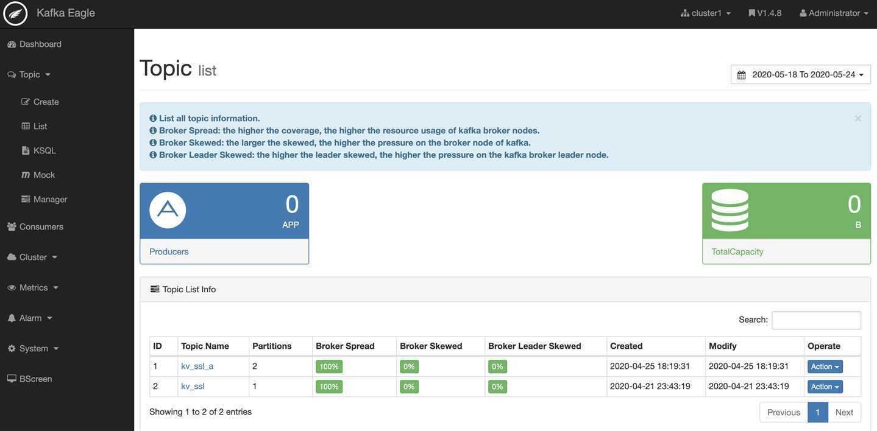The image size is (877, 431).
Task: Click the Created date 2020-04-21 23:43:19
Action: click(650, 387)
